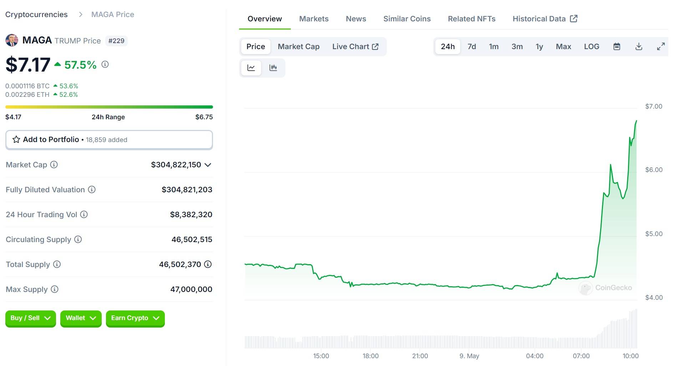The image size is (674, 366).
Task: Open price change info icon beside 57.5%
Action: click(x=105, y=64)
